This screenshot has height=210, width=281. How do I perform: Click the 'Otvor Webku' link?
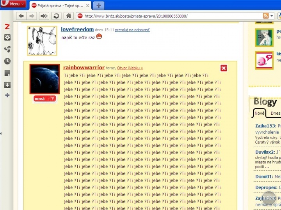click(130, 68)
